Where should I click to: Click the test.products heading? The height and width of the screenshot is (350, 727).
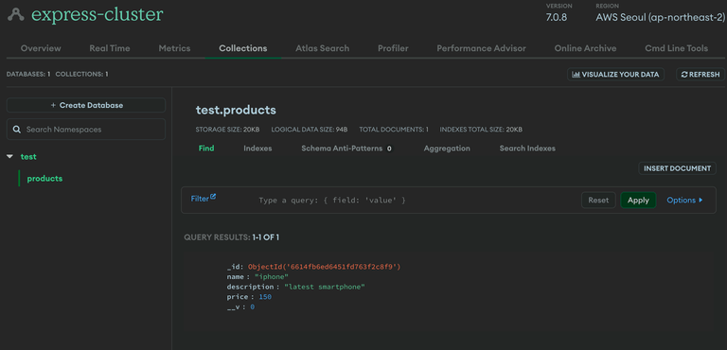pos(236,110)
